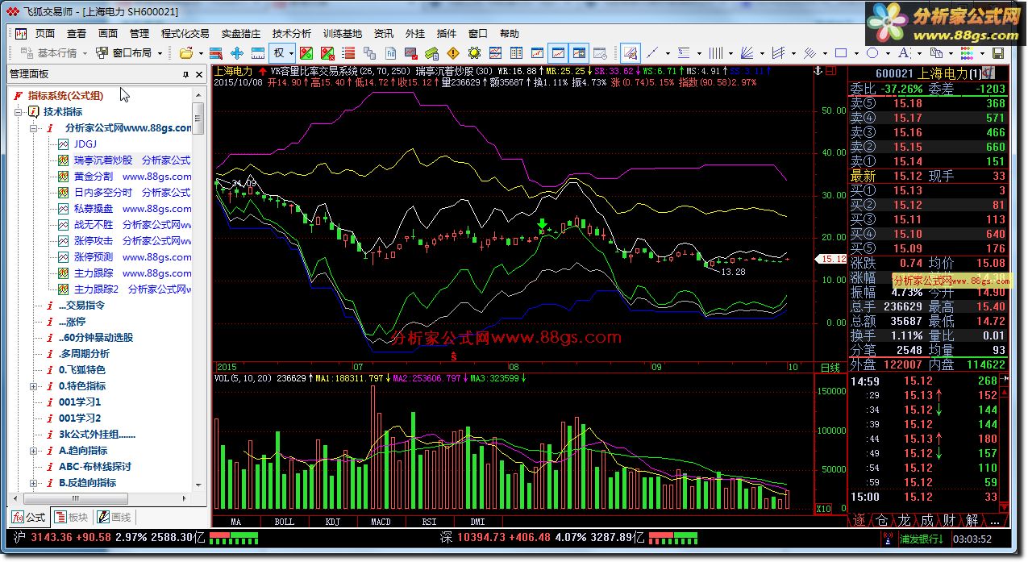1028x562 pixels.
Task: Click the green-red chart icon after 权
Action: [306, 53]
